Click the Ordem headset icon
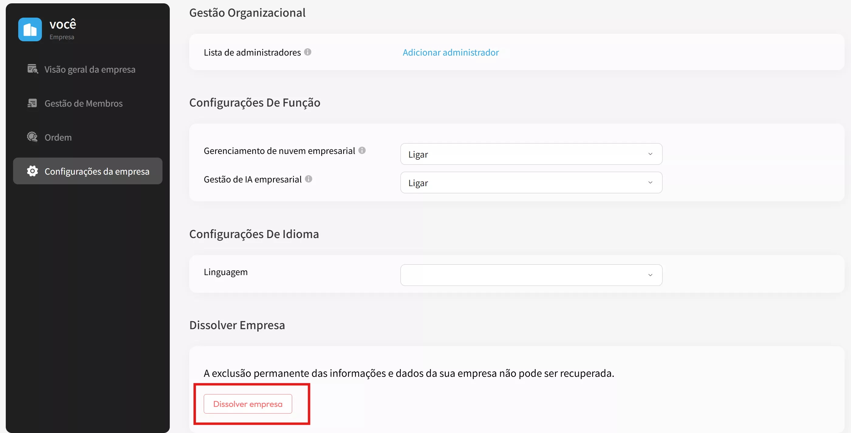The image size is (851, 433). pyautogui.click(x=32, y=137)
